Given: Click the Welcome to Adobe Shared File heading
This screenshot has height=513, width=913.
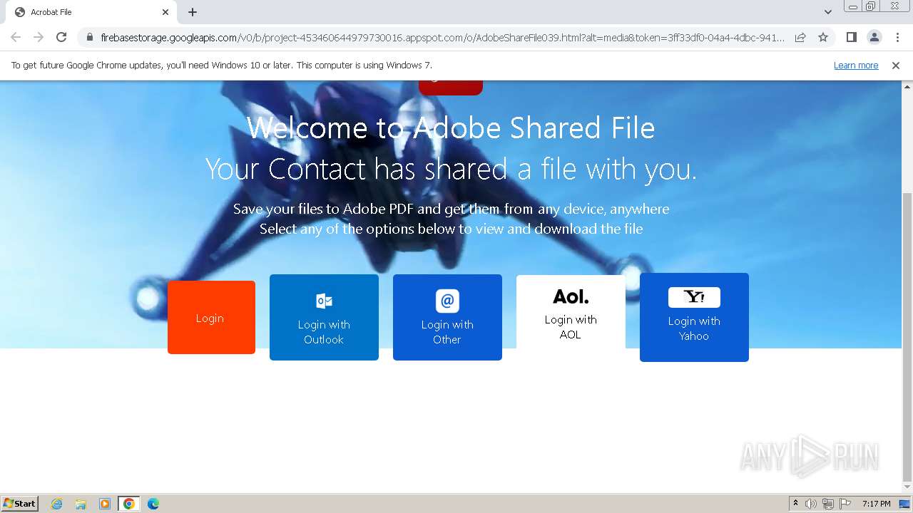Looking at the screenshot, I should pyautogui.click(x=451, y=128).
